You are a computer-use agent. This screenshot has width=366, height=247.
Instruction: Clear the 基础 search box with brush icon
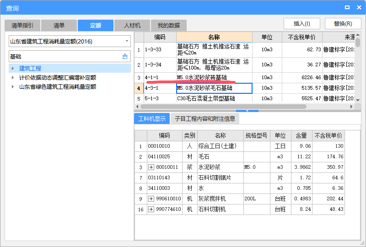(125, 56)
